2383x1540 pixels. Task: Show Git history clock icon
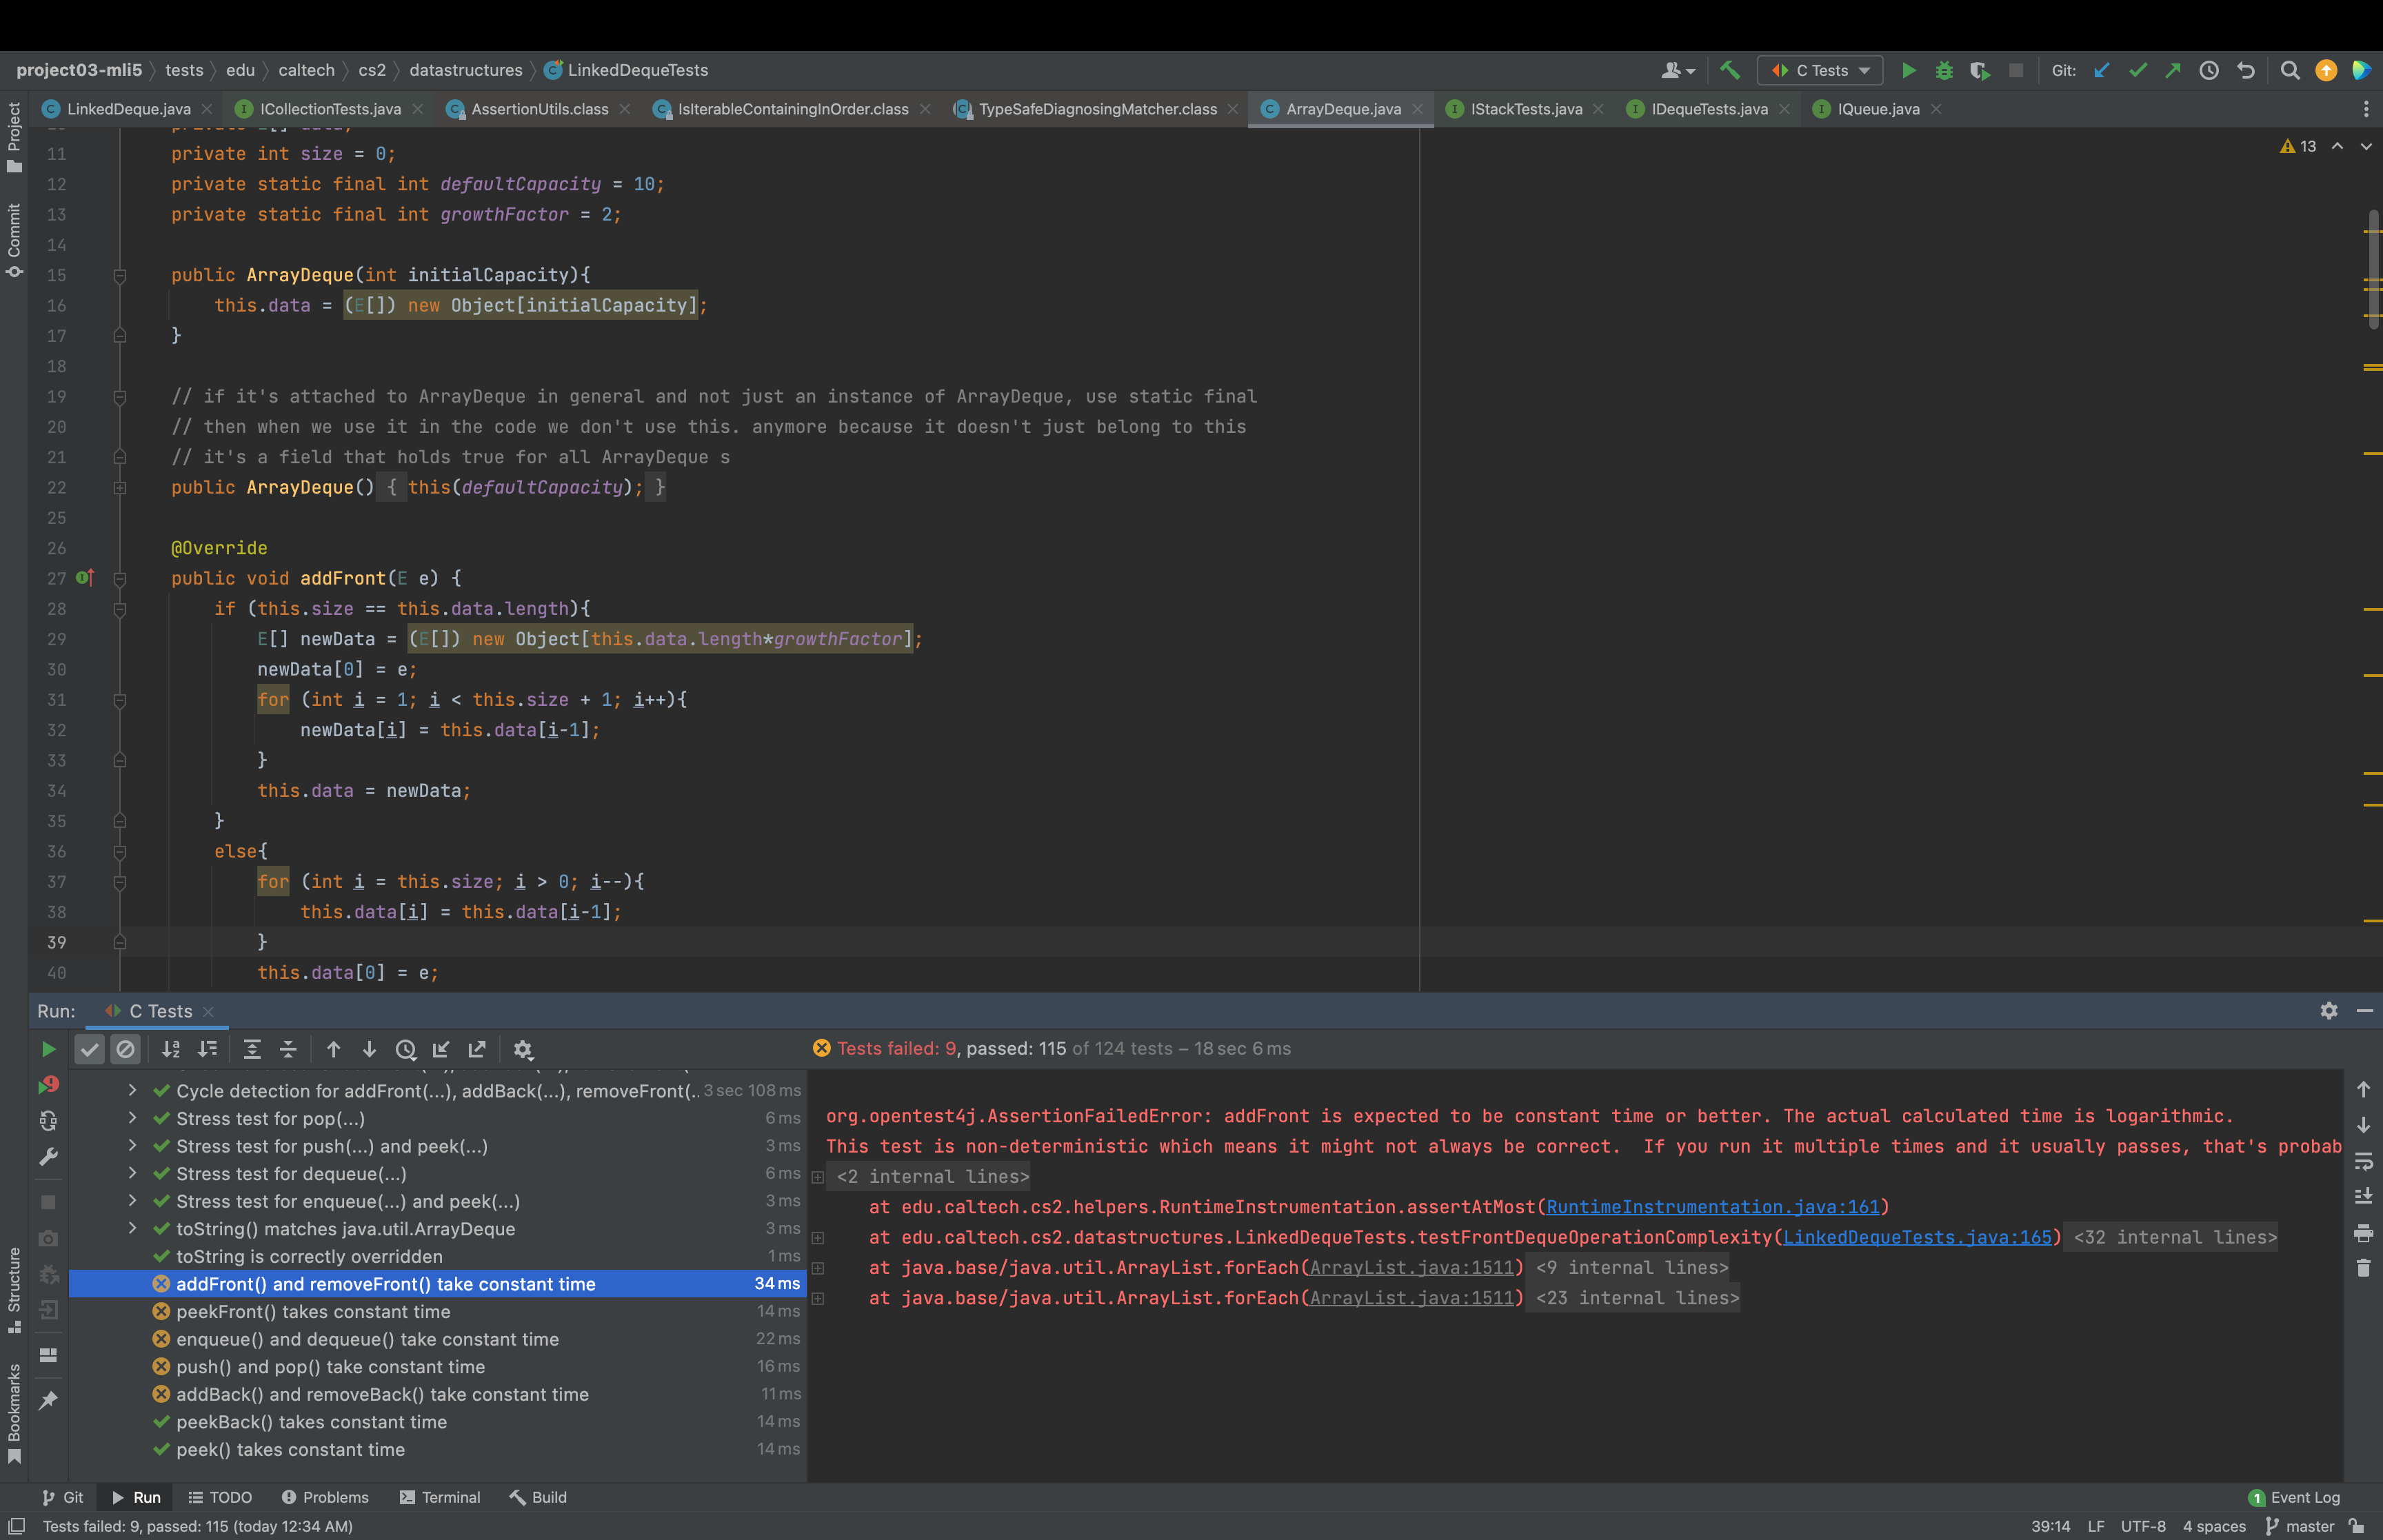point(2209,70)
